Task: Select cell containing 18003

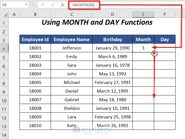Action: [x=35, y=65]
